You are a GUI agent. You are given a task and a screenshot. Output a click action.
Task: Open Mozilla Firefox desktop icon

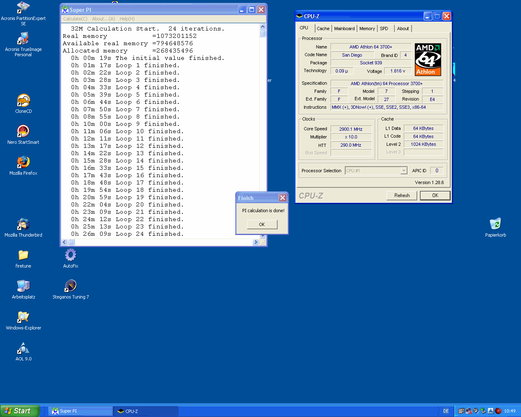point(23,162)
